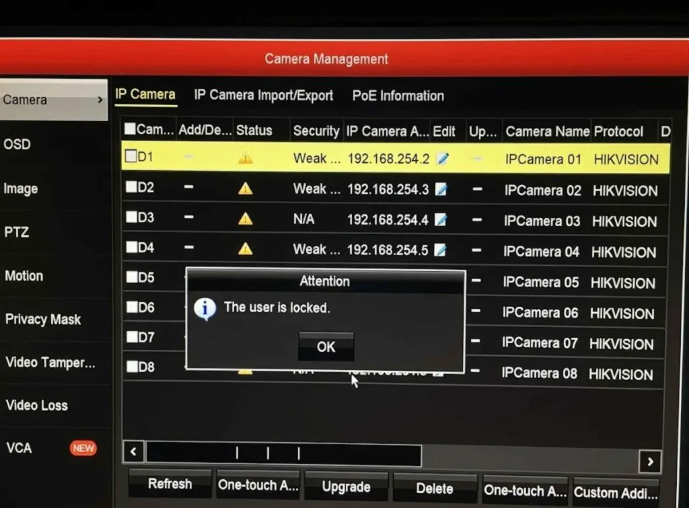Image resolution: width=689 pixels, height=508 pixels.
Task: Click the warning status icon in row D2
Action: tap(245, 188)
